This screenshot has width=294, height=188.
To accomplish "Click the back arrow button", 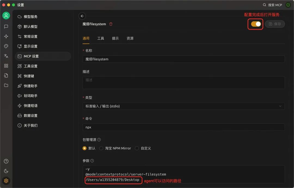I will pyautogui.click(x=82, y=16).
